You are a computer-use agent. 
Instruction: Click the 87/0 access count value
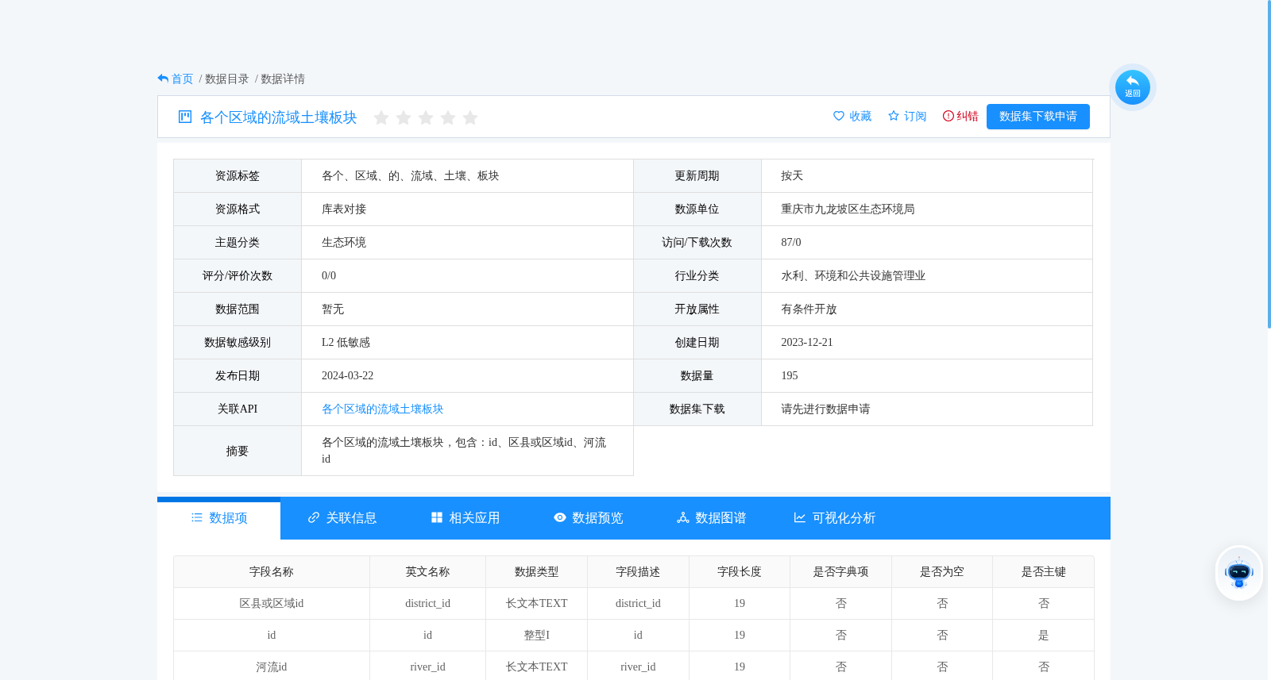[x=791, y=242]
